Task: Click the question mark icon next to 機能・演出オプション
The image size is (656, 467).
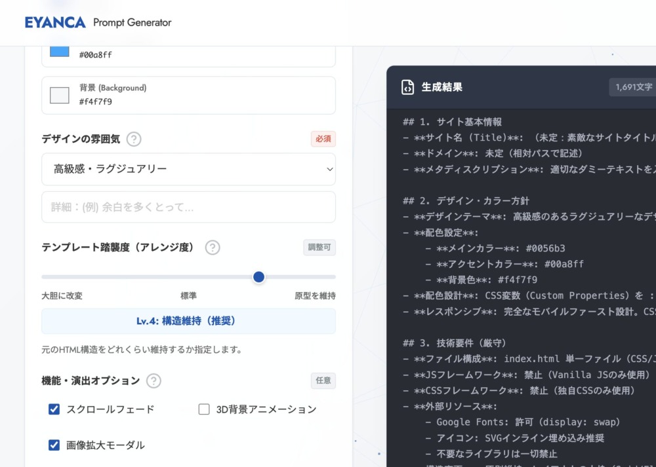Action: pos(154,381)
